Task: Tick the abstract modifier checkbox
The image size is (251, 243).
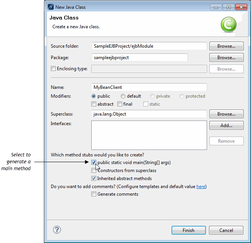Action: coord(94,104)
